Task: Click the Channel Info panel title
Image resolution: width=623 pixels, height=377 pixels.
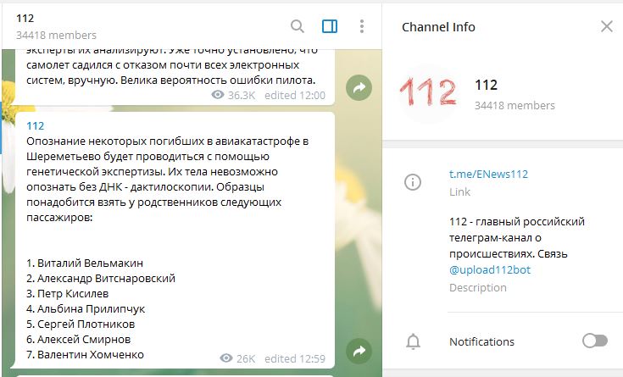Action: click(438, 27)
